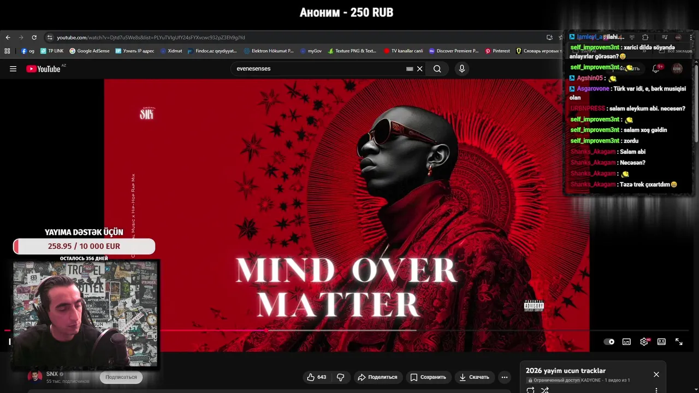Click the Подписаться subscribe button
Image resolution: width=699 pixels, height=393 pixels.
[x=121, y=377]
